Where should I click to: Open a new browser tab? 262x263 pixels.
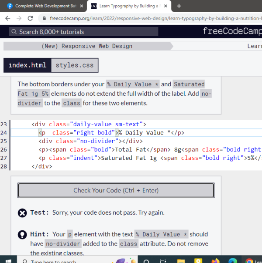pos(179,6)
